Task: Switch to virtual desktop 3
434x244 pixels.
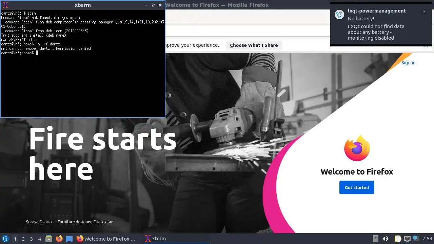Action: 31,239
